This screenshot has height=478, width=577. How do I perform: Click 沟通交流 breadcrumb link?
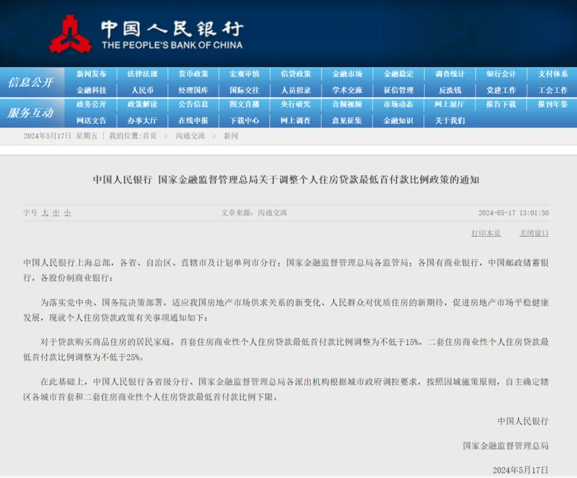tap(190, 136)
